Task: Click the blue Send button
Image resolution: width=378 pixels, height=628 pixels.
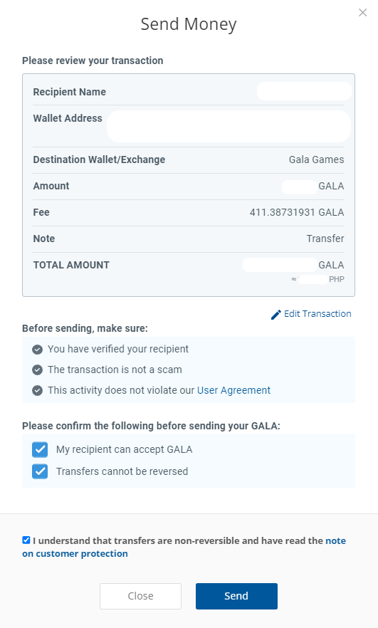Action: (x=236, y=596)
